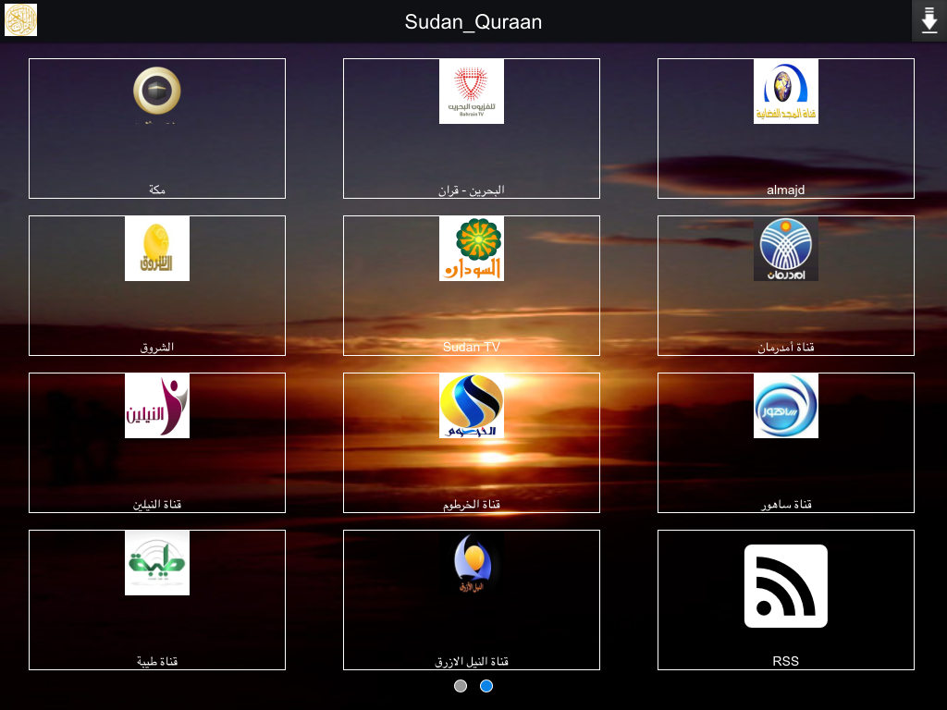The width and height of the screenshot is (947, 710).
Task: Open the Omdurman channel blue logo
Action: pos(786,248)
